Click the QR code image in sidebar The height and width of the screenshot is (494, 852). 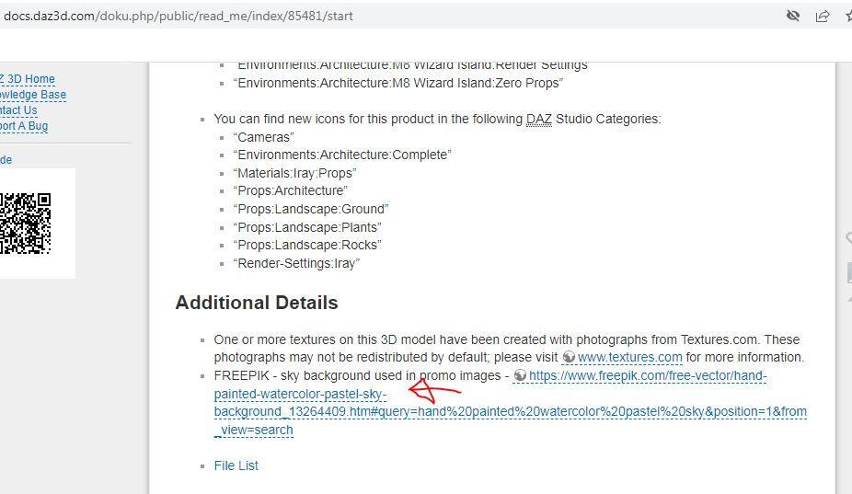tap(26, 223)
